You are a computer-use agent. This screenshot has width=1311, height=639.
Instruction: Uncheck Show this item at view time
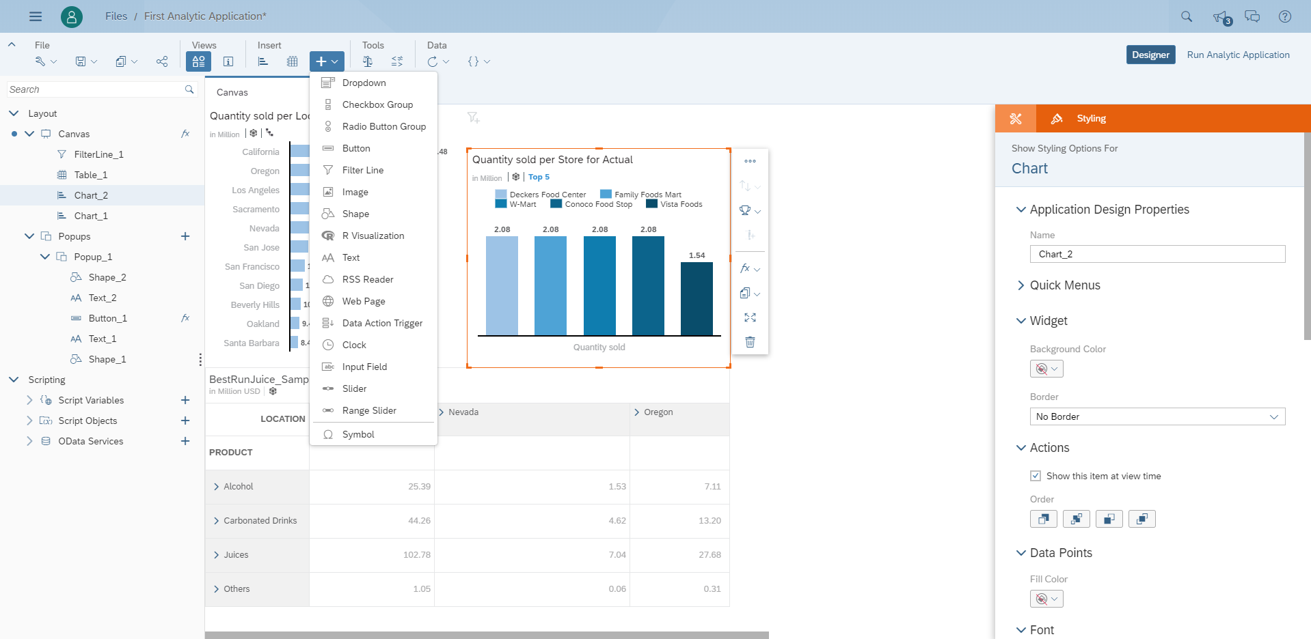click(x=1036, y=475)
